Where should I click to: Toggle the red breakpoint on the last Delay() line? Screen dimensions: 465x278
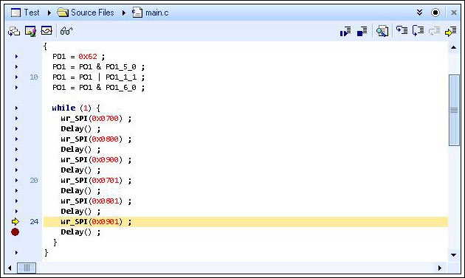click(15, 232)
